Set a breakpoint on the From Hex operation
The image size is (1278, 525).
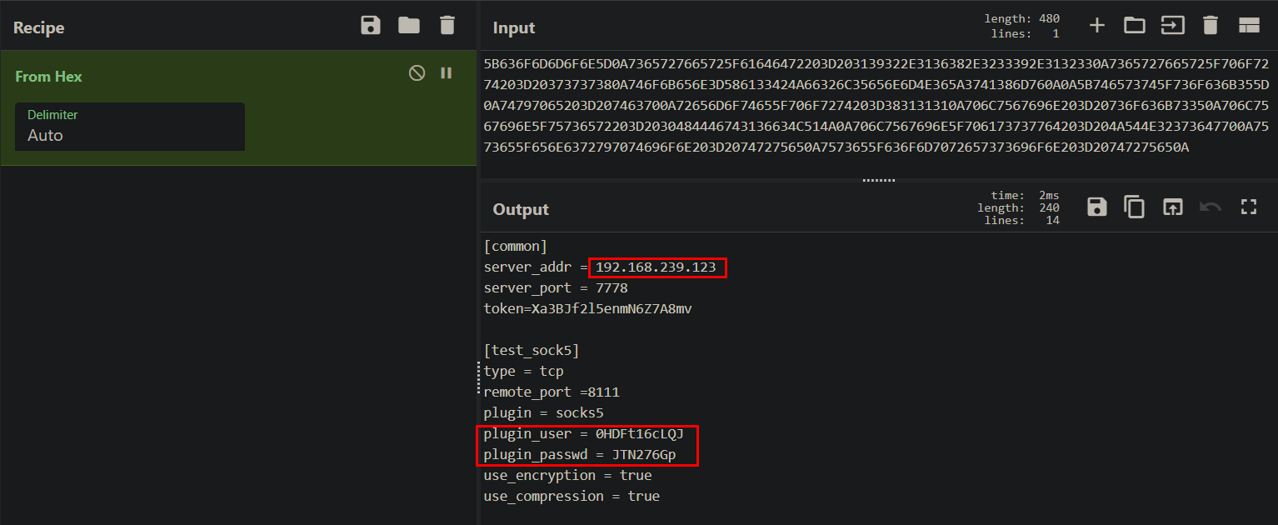[446, 72]
